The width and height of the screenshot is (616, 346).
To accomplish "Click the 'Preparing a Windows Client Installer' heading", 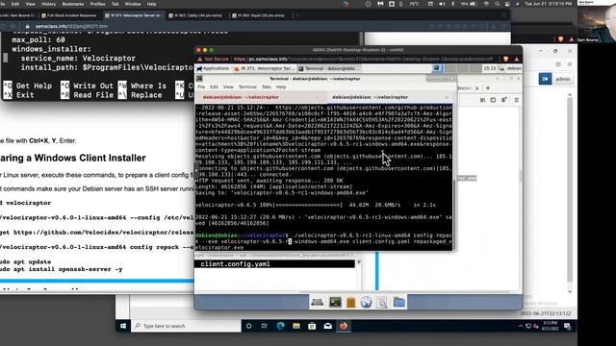I will coord(73,158).
